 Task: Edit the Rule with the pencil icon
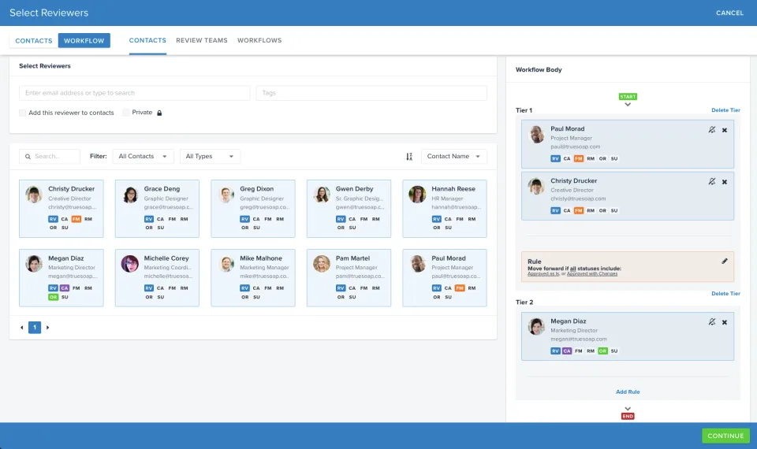pyautogui.click(x=724, y=261)
